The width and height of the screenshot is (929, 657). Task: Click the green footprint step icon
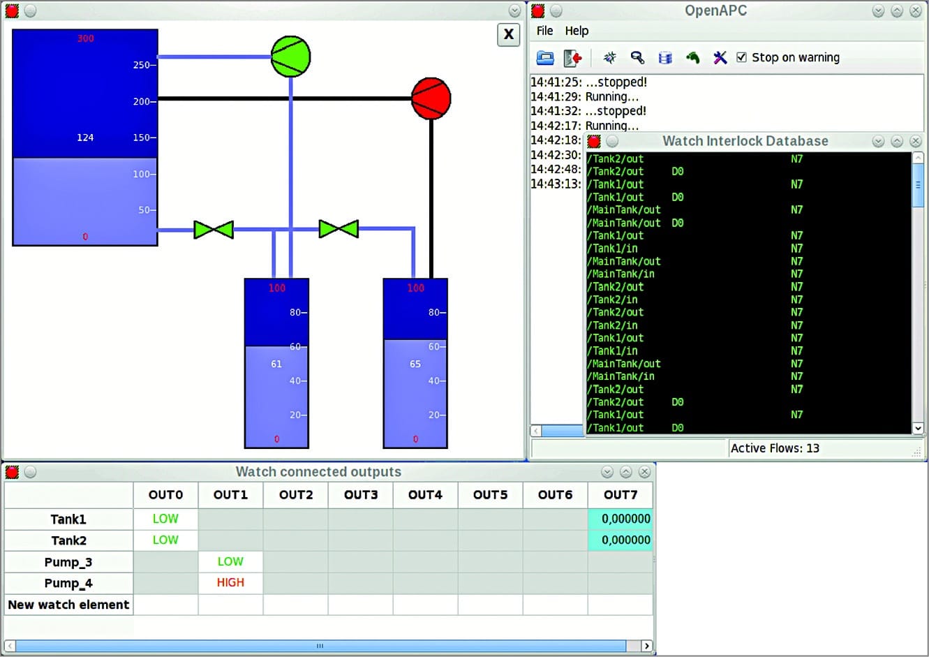[x=692, y=57]
